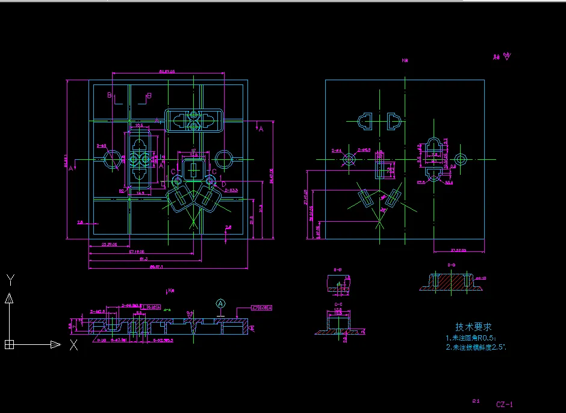This screenshot has height=413, width=566.
Task: Select the R3.8 radius label in right view
Action: point(449,183)
